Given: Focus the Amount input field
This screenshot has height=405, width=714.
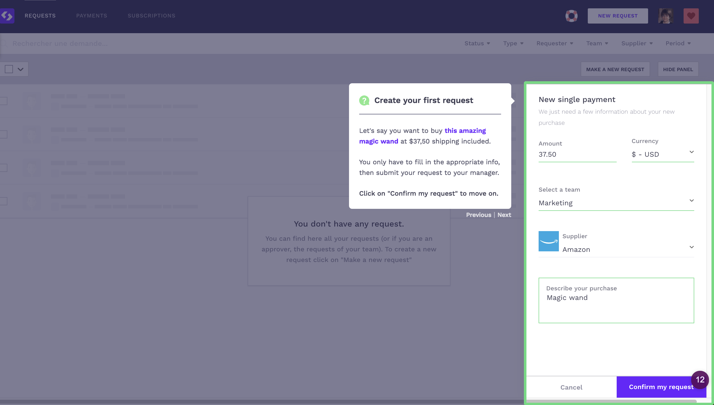Looking at the screenshot, I should [577, 154].
